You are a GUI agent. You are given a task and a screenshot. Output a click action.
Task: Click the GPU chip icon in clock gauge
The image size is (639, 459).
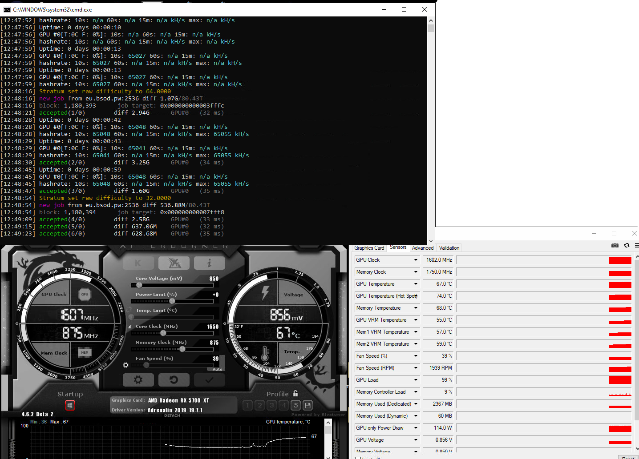coord(85,294)
